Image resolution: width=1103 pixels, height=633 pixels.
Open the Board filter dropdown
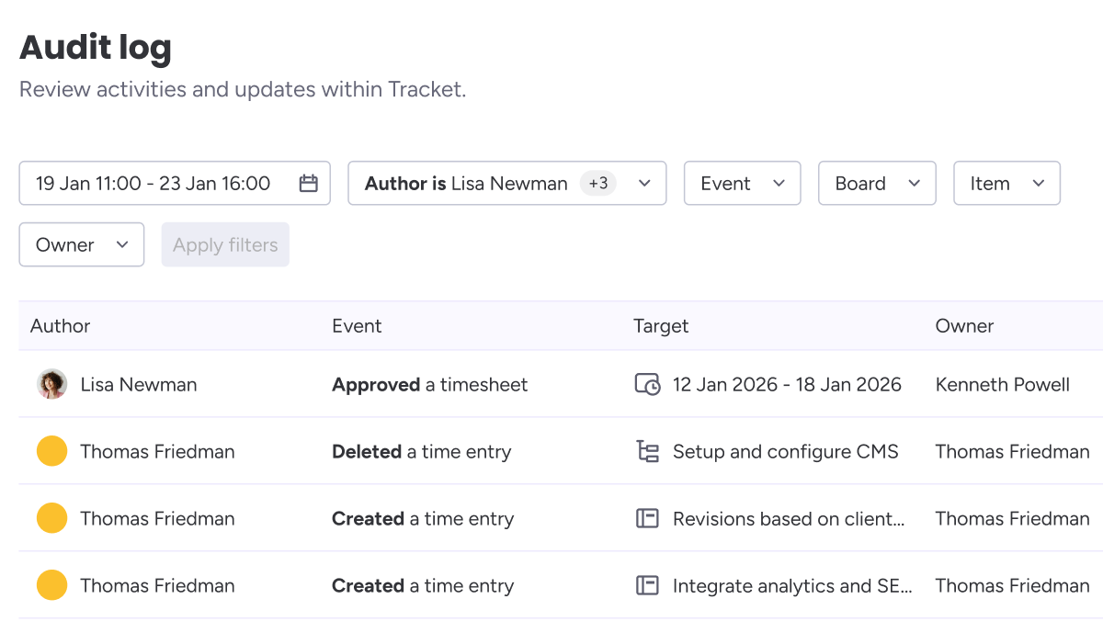pyautogui.click(x=877, y=183)
